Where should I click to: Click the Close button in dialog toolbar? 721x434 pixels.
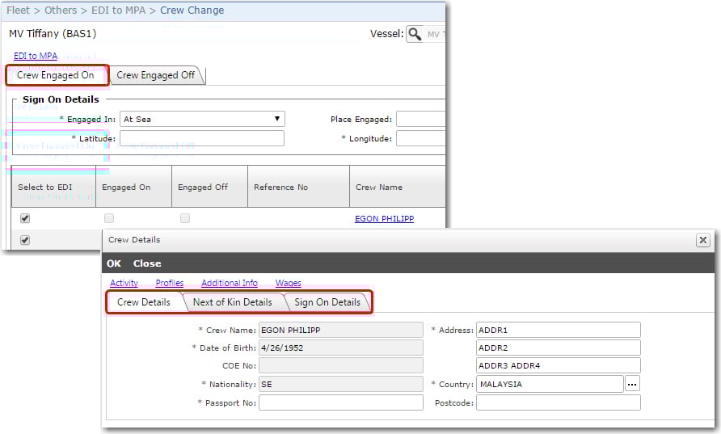click(x=147, y=263)
